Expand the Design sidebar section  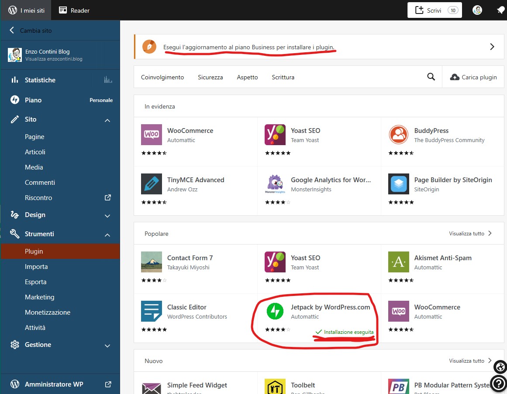107,215
